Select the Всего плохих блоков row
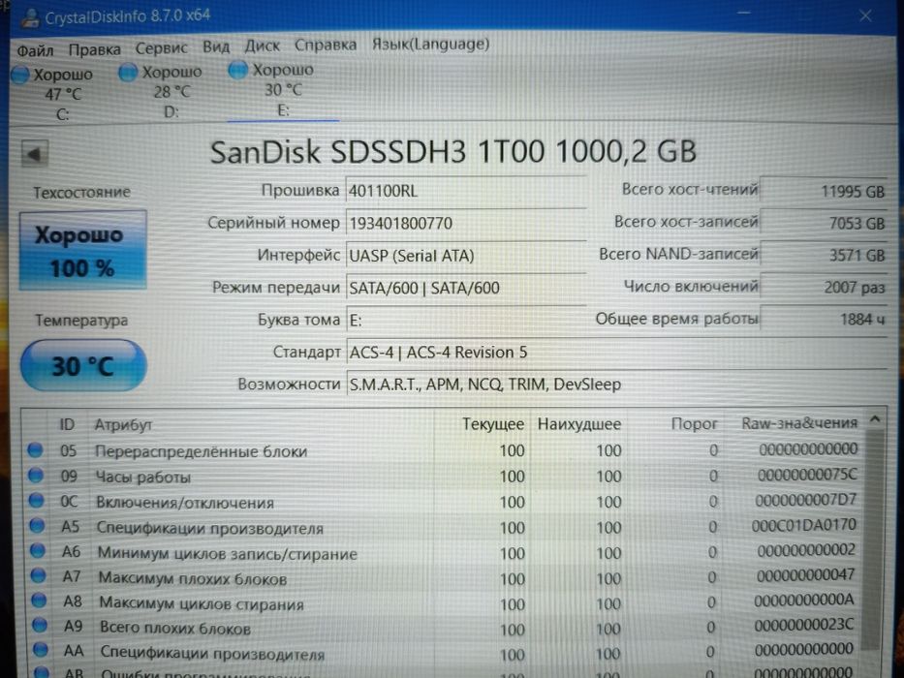Screen dimensions: 904x678 click(444, 628)
